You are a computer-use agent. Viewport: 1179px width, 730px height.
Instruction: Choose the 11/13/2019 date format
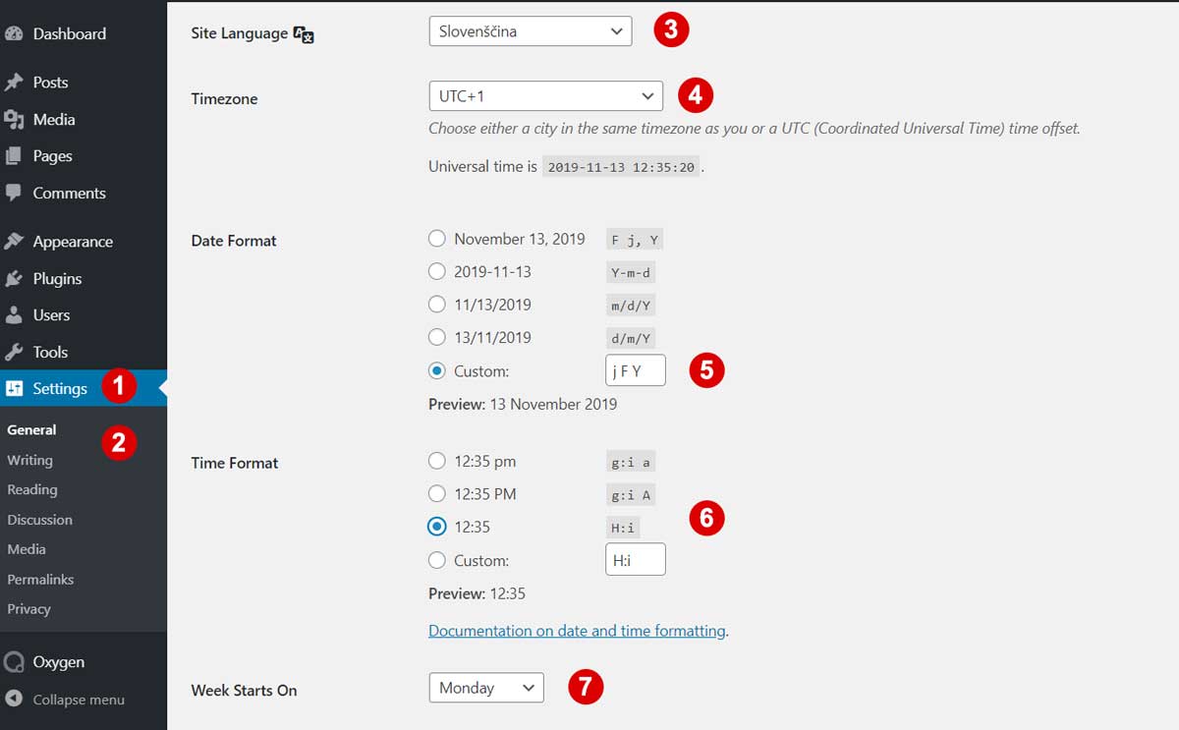point(437,305)
